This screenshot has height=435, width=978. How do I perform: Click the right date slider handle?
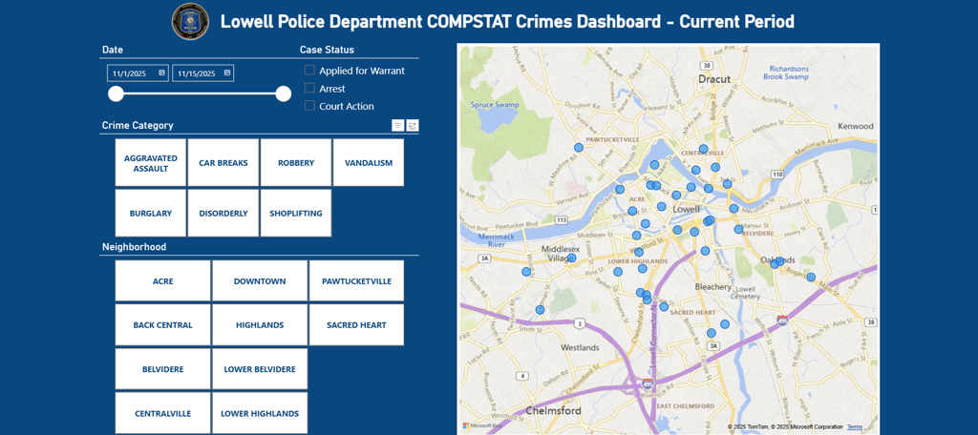pos(283,93)
